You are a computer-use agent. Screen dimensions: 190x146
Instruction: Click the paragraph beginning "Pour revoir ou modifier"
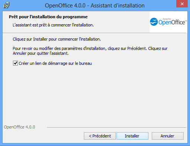[90, 51]
